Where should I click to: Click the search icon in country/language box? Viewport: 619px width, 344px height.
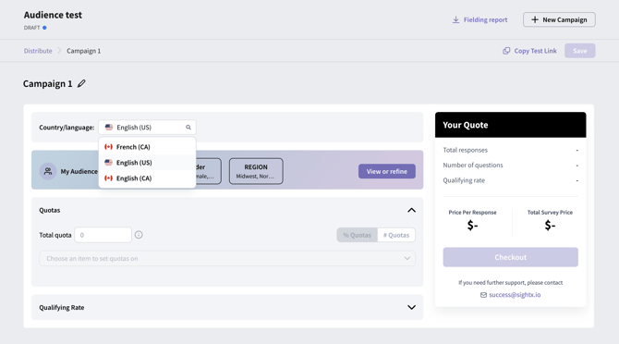(x=188, y=128)
